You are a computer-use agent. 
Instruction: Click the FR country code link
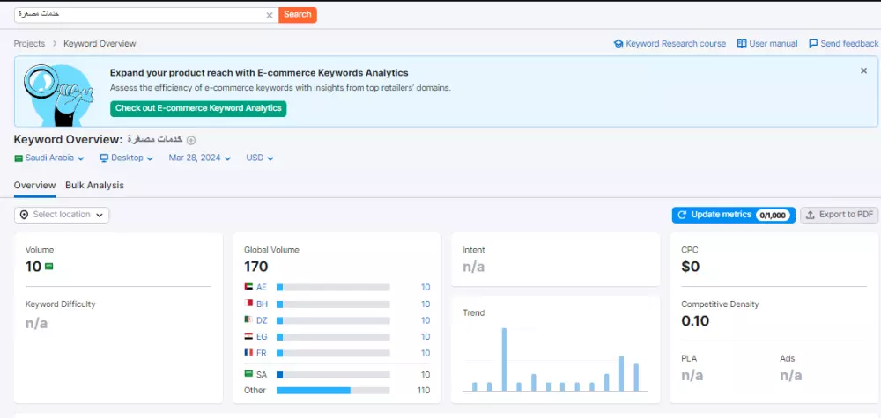(x=262, y=353)
